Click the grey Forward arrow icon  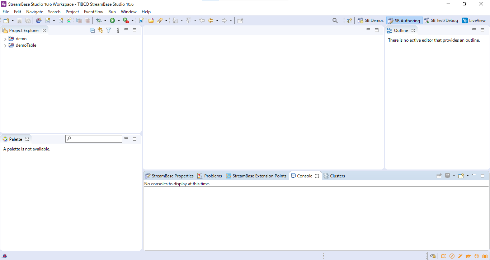coord(224,20)
